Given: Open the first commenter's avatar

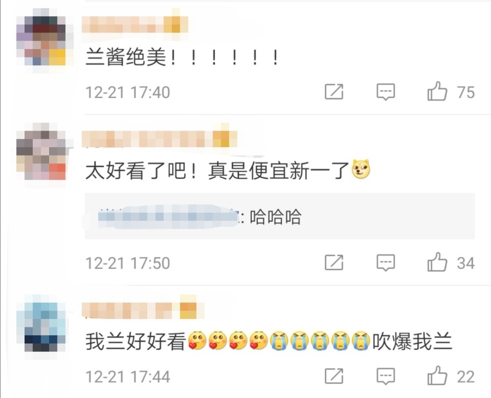Looking at the screenshot, I should coord(41,41).
